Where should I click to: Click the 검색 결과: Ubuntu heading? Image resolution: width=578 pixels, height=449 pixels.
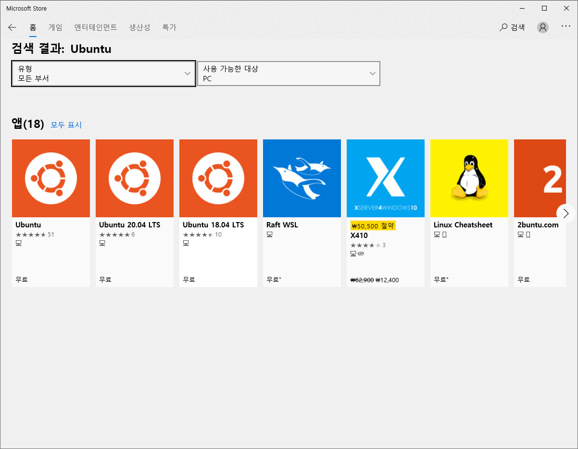coord(62,49)
